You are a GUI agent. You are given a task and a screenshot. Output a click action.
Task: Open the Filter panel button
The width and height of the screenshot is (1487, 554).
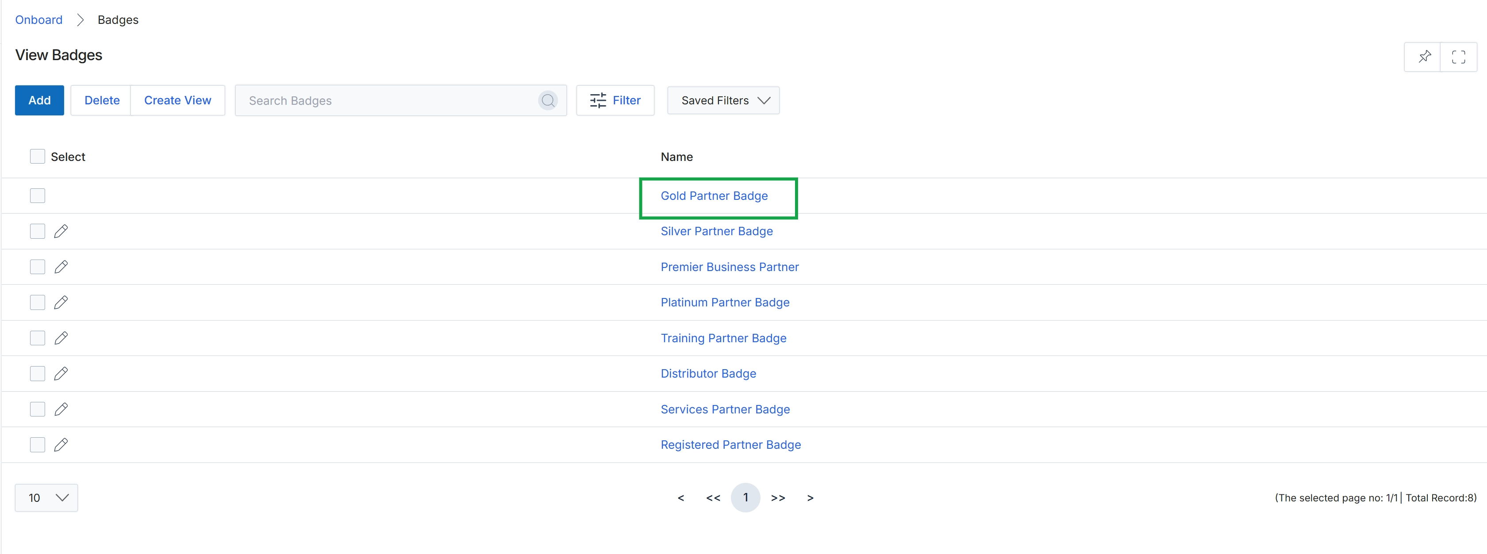615,100
